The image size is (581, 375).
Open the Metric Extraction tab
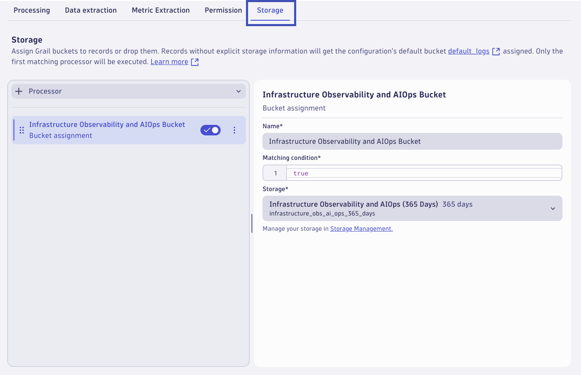click(161, 10)
